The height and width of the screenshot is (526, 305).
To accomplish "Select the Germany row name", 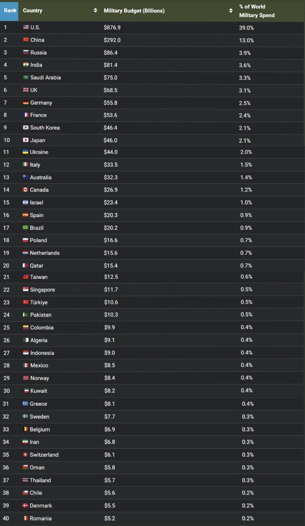I will [41, 103].
